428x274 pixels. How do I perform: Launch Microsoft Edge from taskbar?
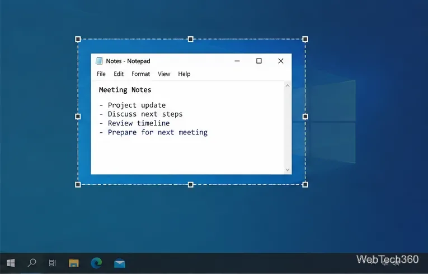point(96,263)
